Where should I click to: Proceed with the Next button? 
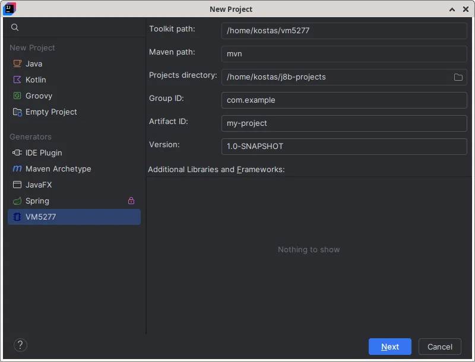pyautogui.click(x=390, y=347)
